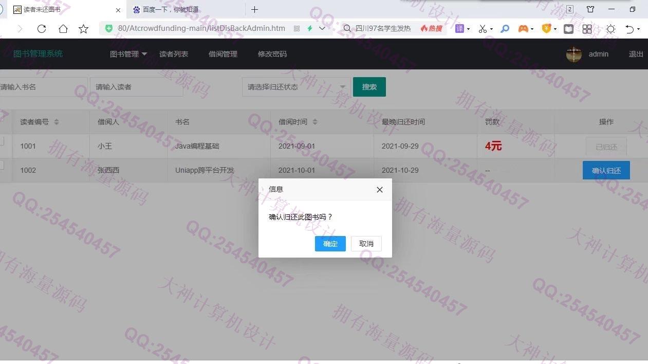Click the undo closed-tab arrow icon
Viewport: 648px width, 364px height.
pos(630,29)
